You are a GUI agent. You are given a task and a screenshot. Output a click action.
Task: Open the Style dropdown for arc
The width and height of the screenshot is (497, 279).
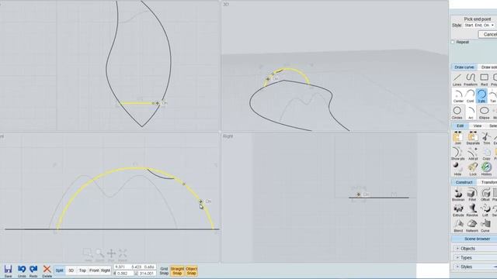479,25
